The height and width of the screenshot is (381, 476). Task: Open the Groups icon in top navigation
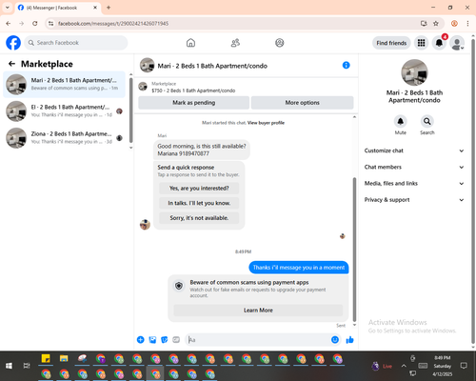pyautogui.click(x=280, y=43)
